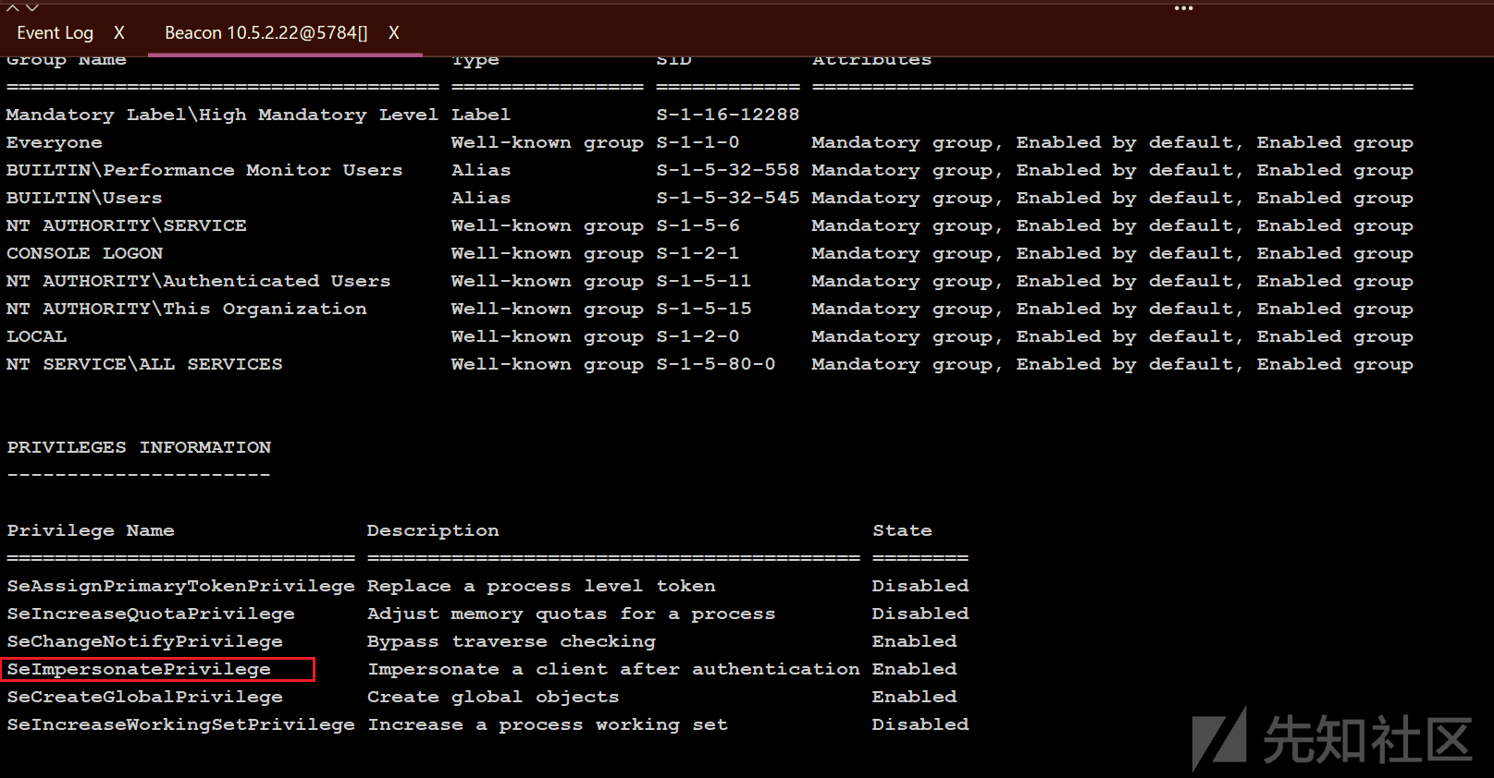Viewport: 1494px width, 778px height.
Task: Select "Impersonate a client after authentication" description
Action: tap(613, 669)
